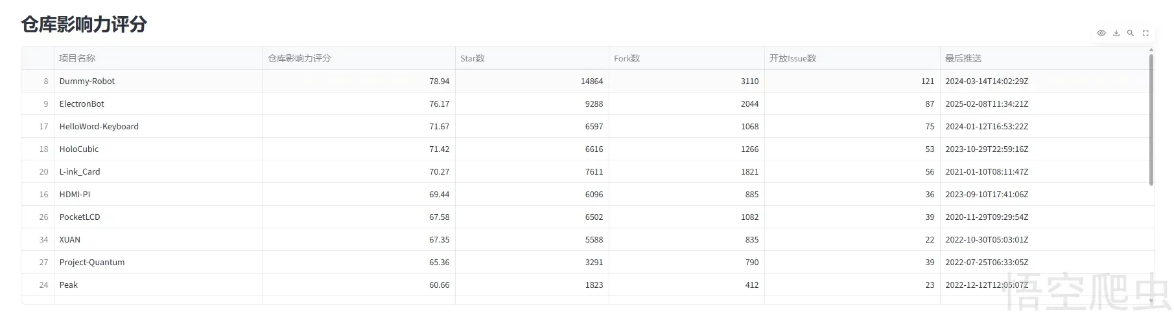This screenshot has height=313, width=1174.
Task: Toggle column visibility with the eye icon
Action: (1101, 33)
